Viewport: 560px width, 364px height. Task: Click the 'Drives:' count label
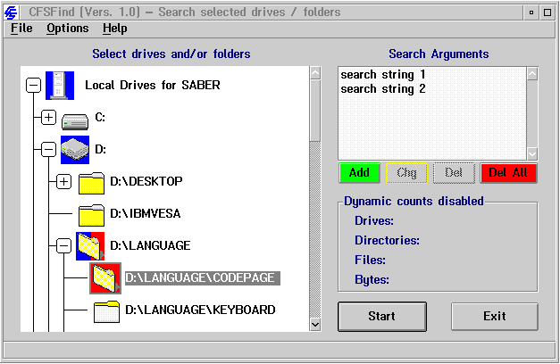click(x=374, y=221)
